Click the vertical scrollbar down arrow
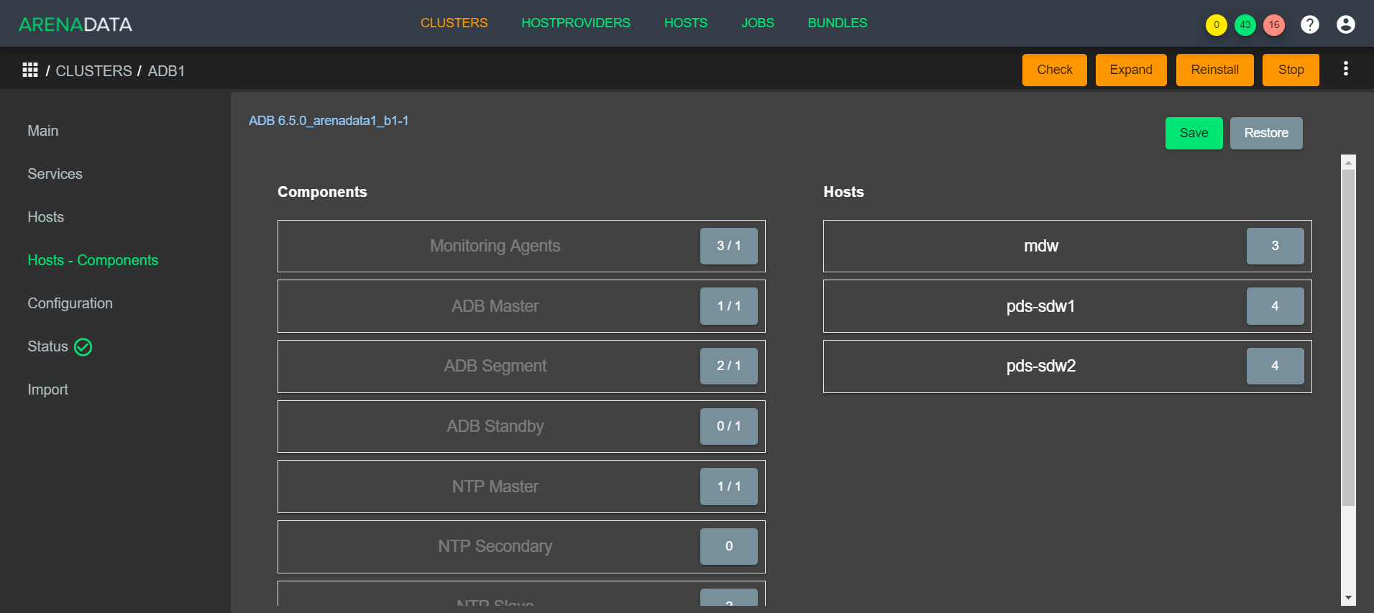 [1349, 598]
